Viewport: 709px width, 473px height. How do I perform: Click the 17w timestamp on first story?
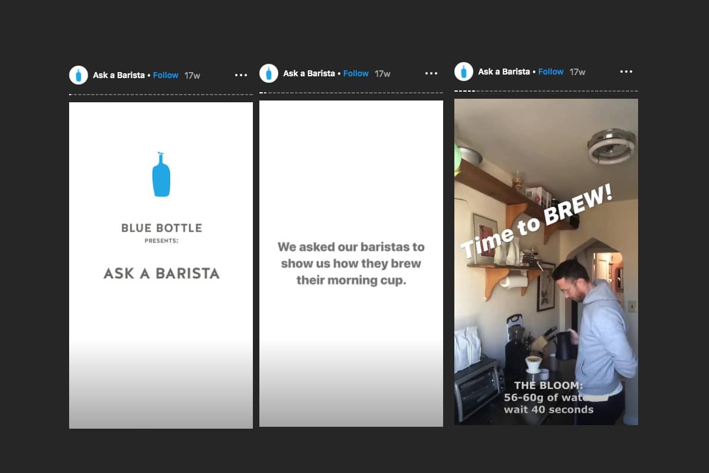[192, 76]
